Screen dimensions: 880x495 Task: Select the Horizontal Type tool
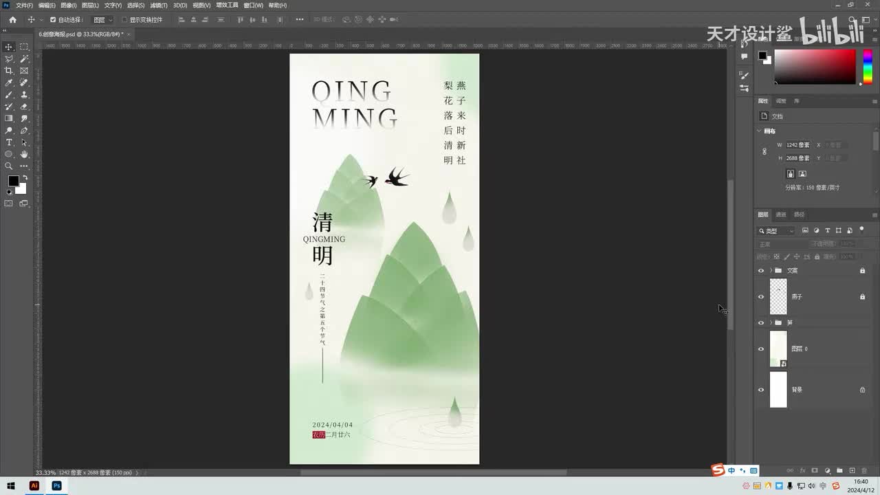pyautogui.click(x=9, y=142)
